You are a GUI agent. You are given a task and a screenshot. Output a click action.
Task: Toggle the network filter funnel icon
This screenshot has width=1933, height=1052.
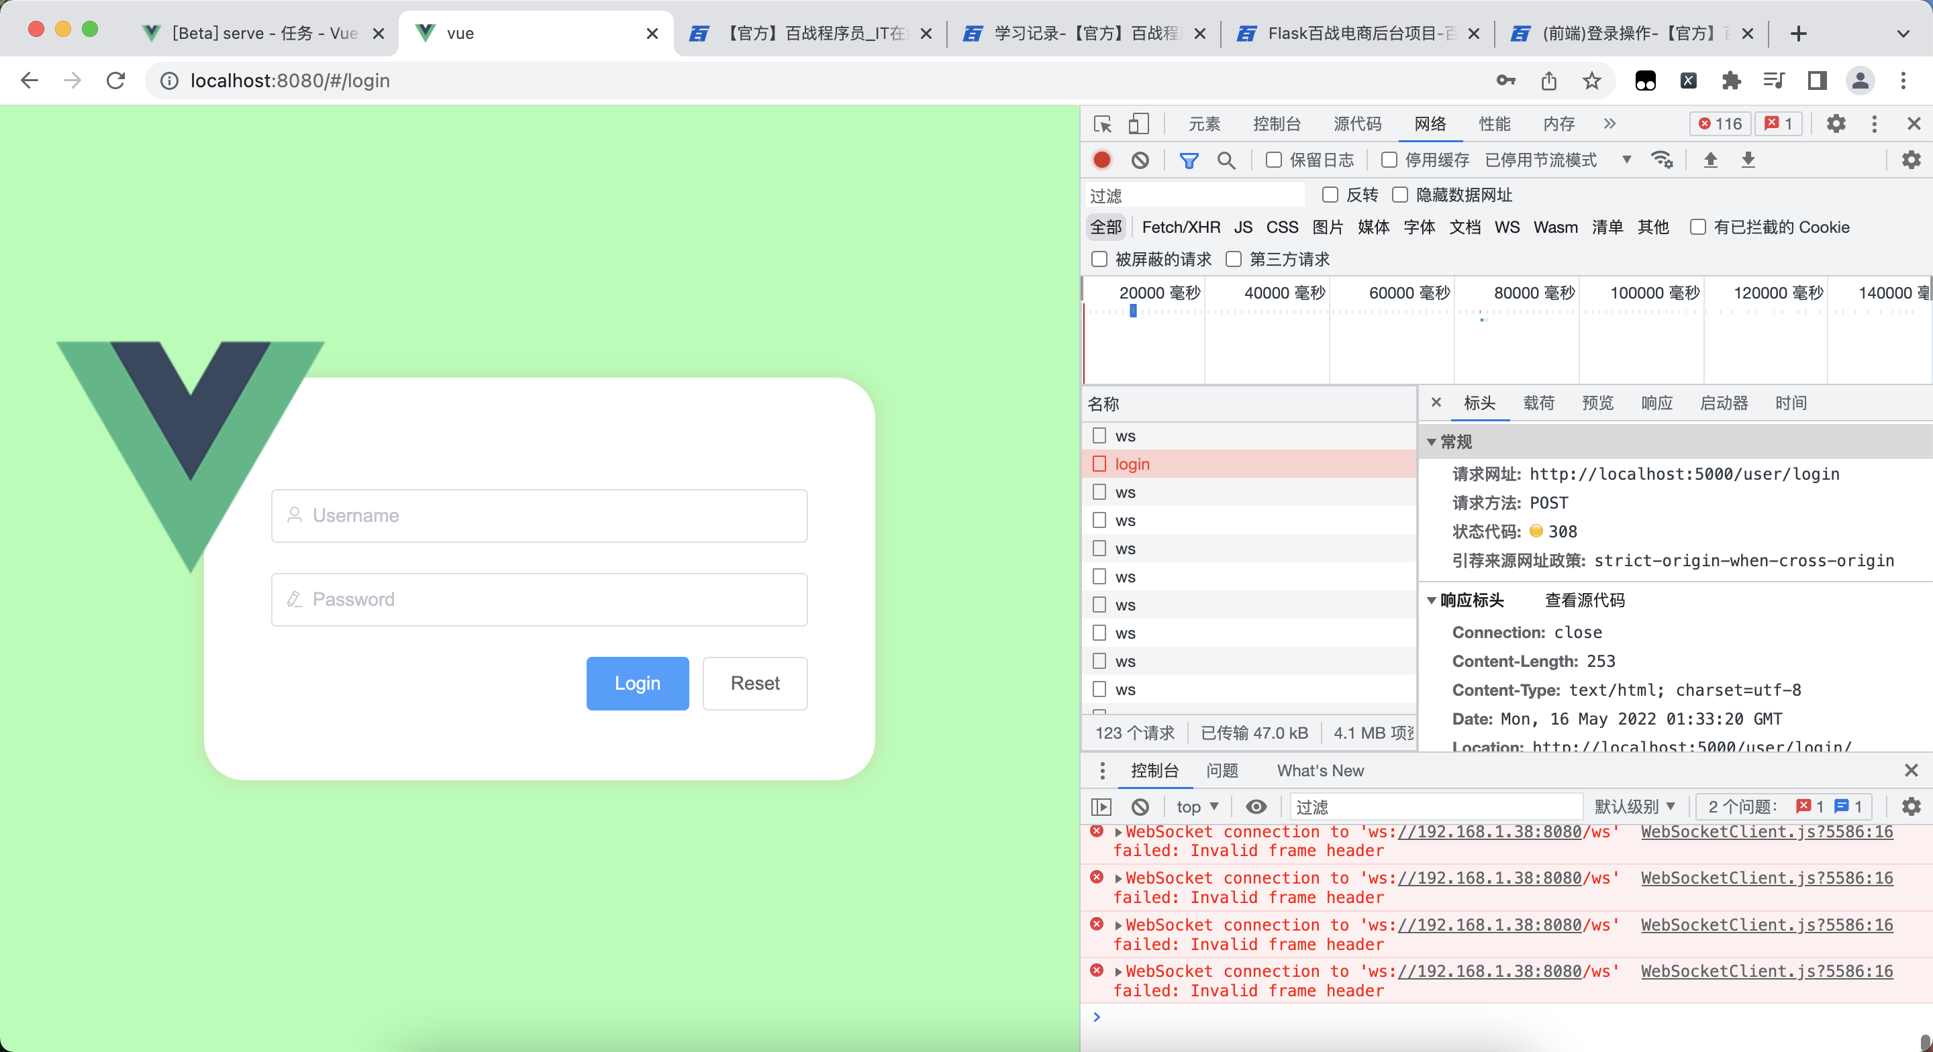1189,160
